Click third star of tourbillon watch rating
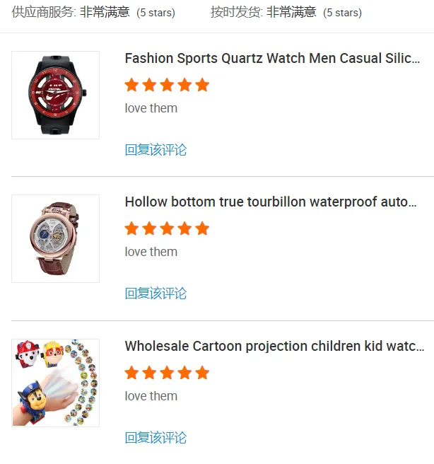The image size is (434, 464). (167, 228)
